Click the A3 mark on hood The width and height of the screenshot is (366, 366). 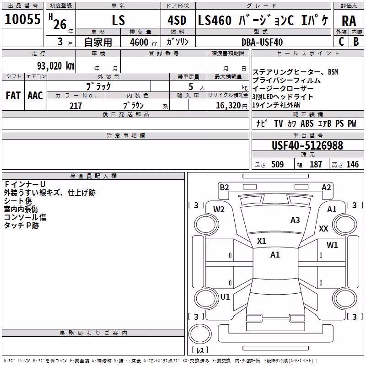pyautogui.click(x=295, y=220)
